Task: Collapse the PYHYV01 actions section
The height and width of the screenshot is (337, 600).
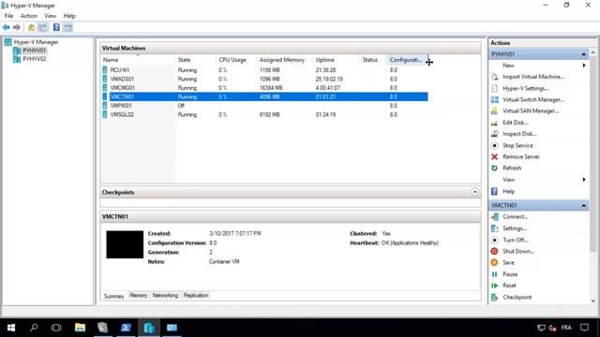Action: click(x=583, y=54)
